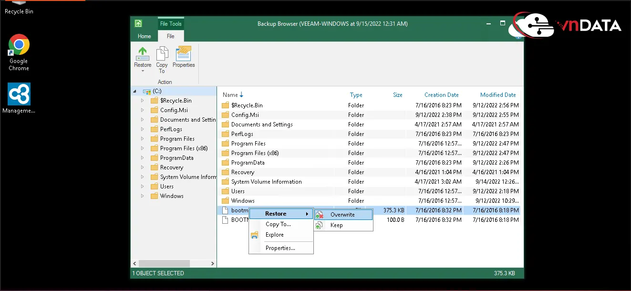631x291 pixels.
Task: Switch to the File ribbon tab
Action: point(170,36)
